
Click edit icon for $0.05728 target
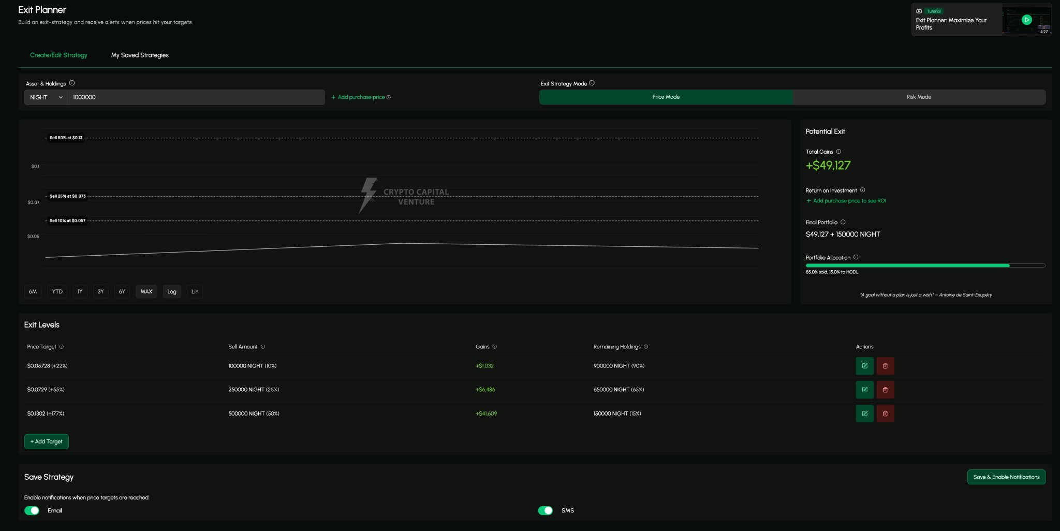click(864, 366)
